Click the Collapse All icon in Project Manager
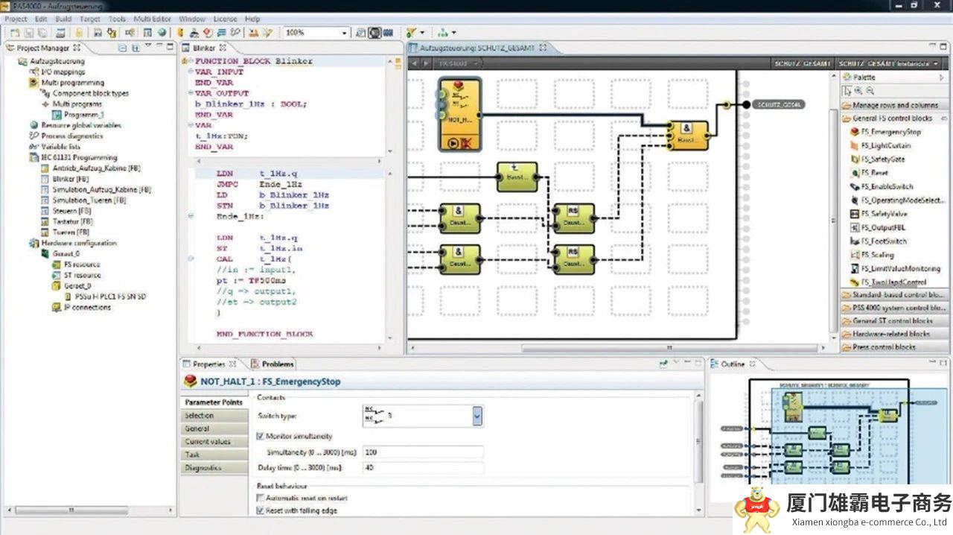The width and height of the screenshot is (953, 535). 122,48
